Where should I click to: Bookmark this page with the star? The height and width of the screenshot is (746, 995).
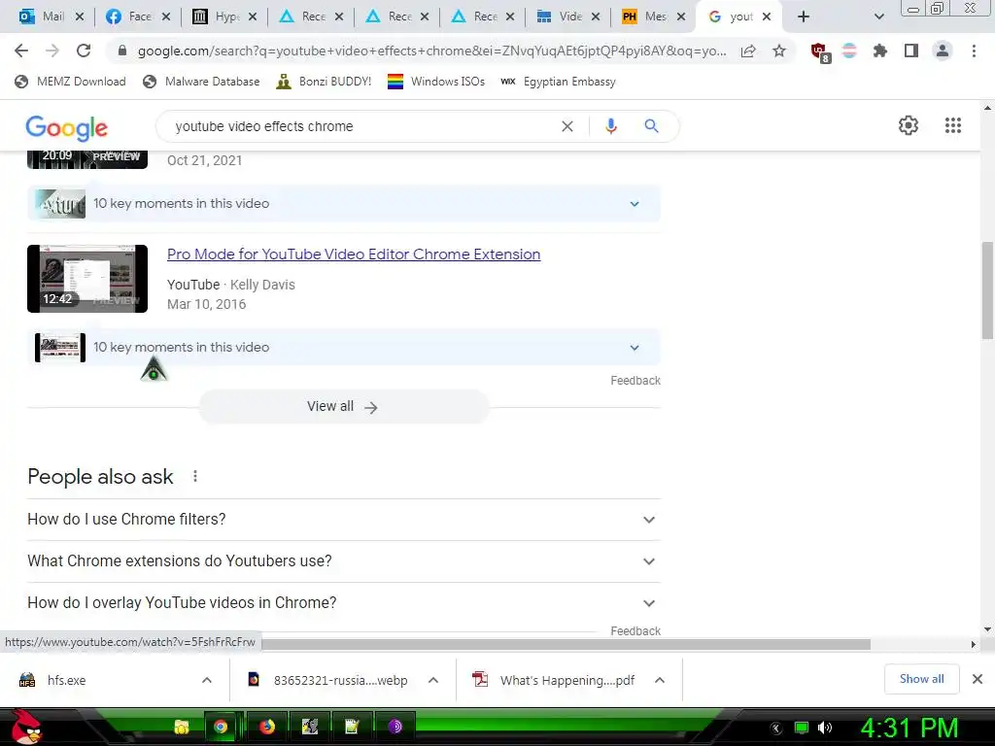click(x=779, y=51)
